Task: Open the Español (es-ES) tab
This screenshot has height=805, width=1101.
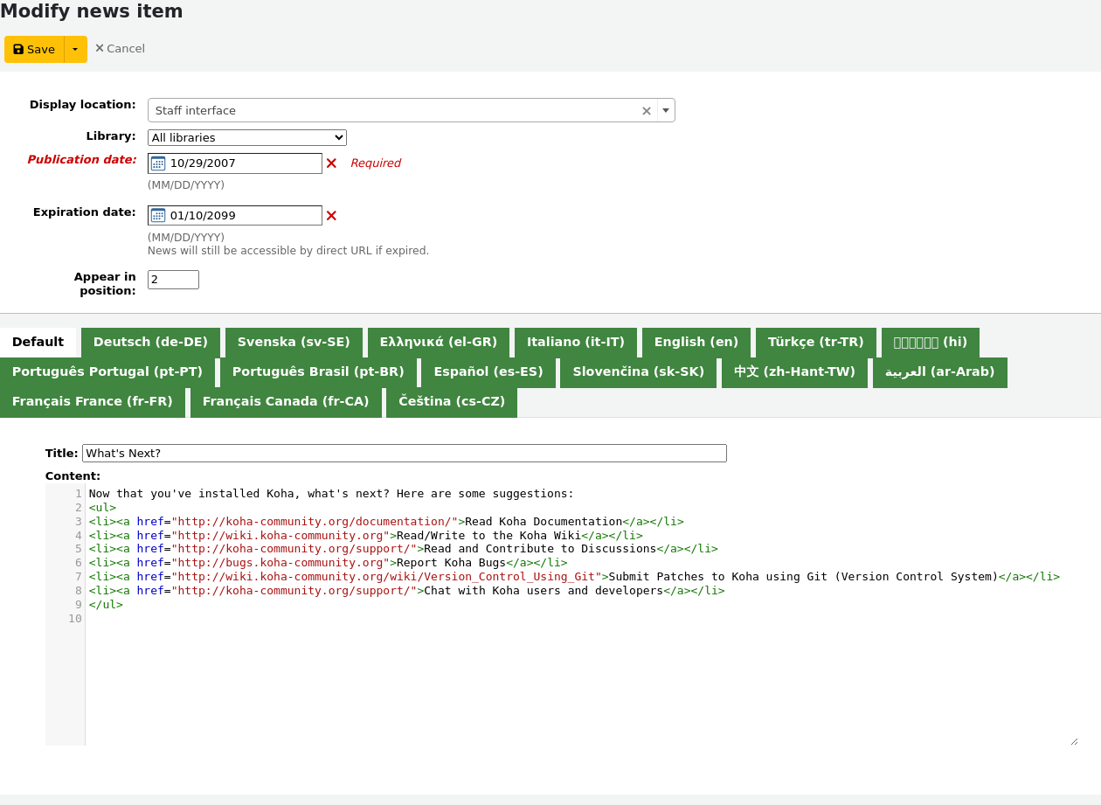Action: tap(488, 371)
